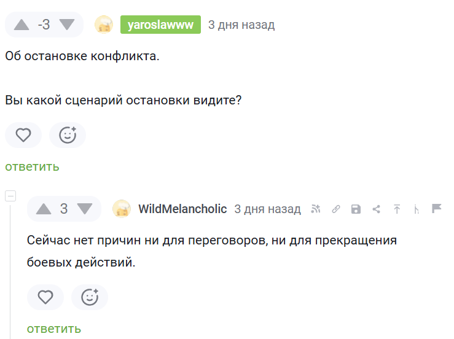The width and height of the screenshot is (454, 339).
Task: Copy link to WildMelancholic's comment
Action: point(336,209)
